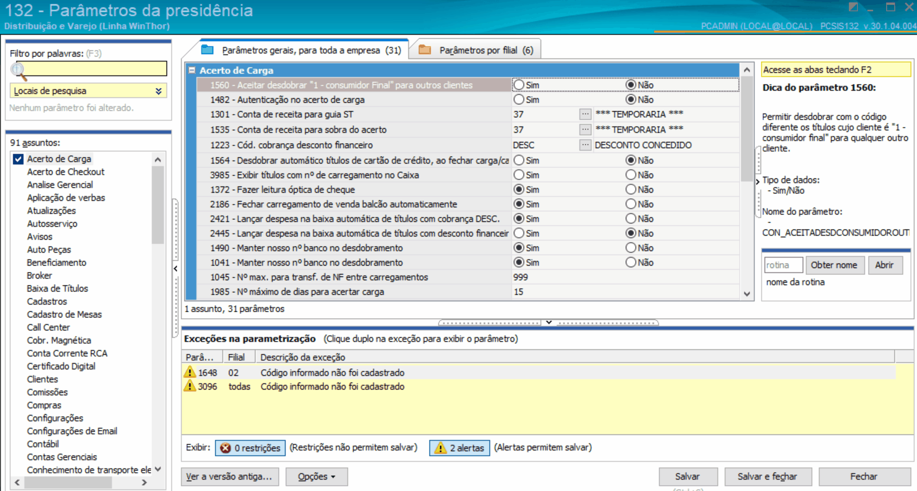Select Conta Corrente RCA subject
The width and height of the screenshot is (917, 491).
point(67,353)
